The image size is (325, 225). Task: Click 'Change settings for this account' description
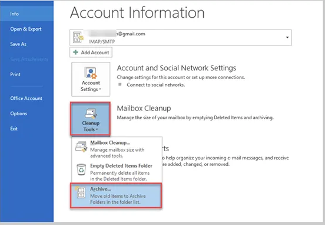181,77
